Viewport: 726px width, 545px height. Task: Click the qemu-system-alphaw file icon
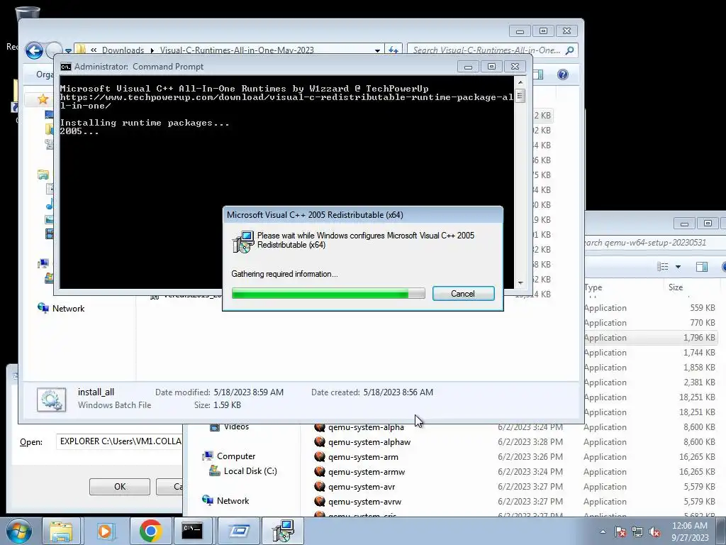click(320, 442)
